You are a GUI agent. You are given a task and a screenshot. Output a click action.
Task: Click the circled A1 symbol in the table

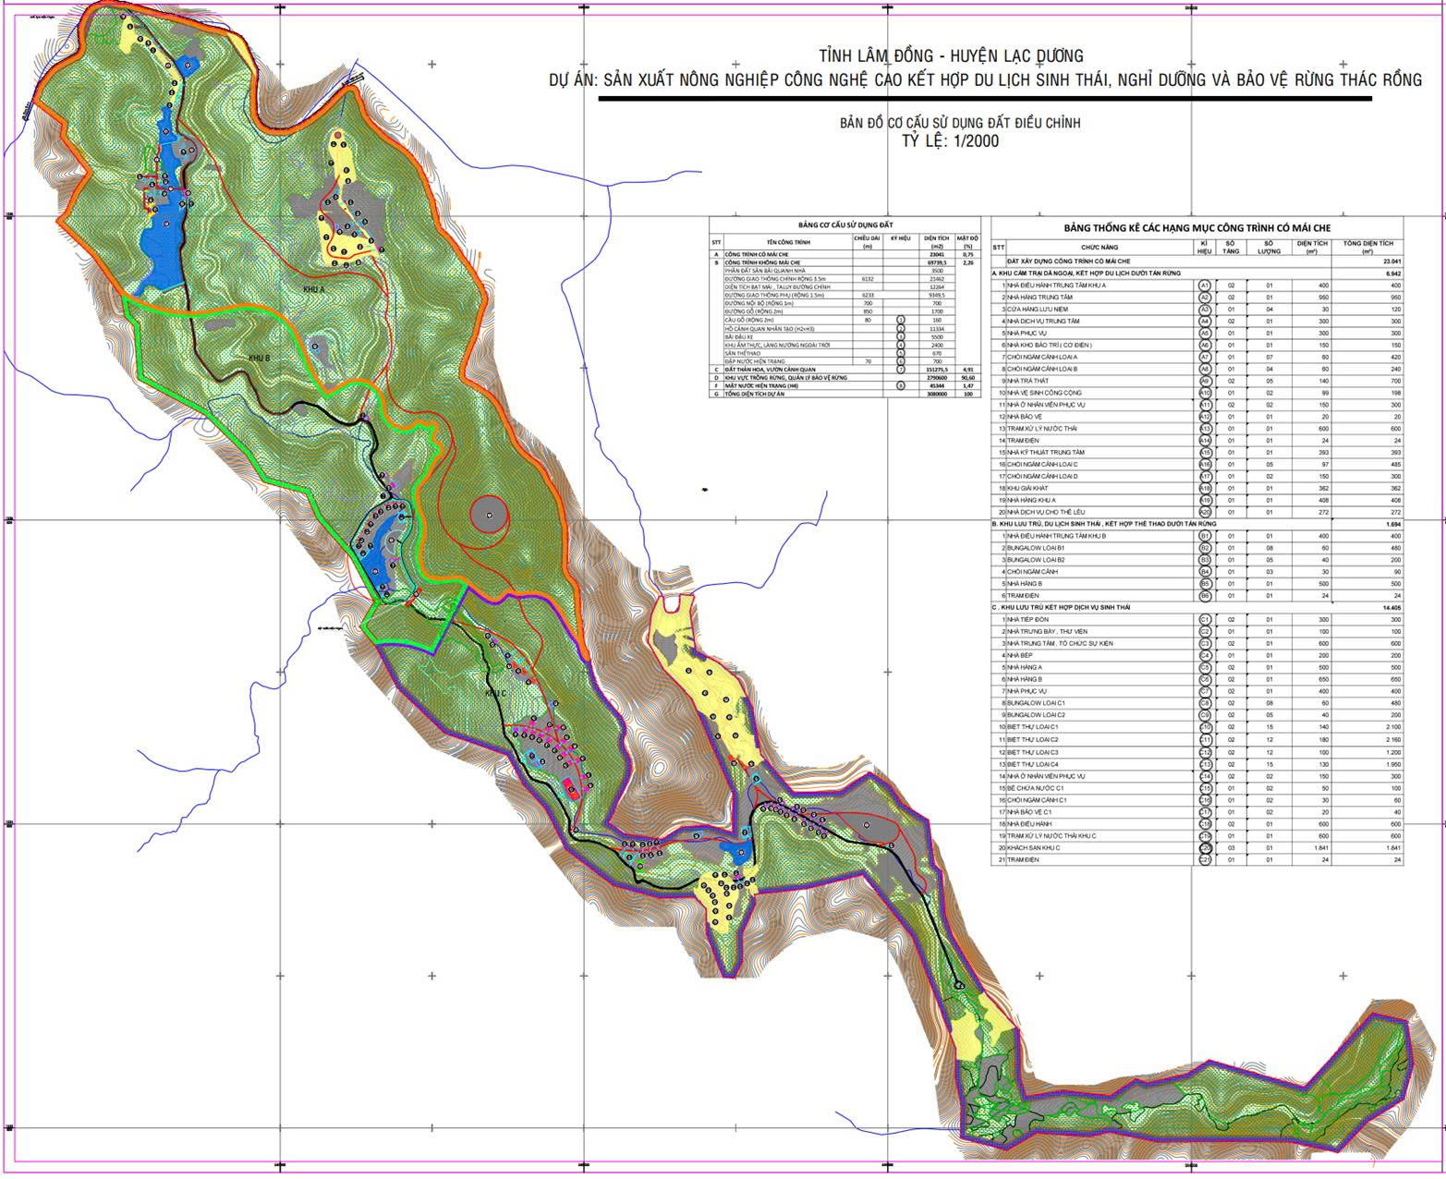(1204, 286)
